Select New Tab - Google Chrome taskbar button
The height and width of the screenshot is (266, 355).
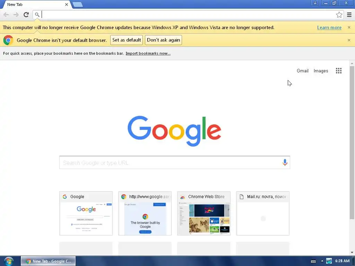tap(48, 261)
